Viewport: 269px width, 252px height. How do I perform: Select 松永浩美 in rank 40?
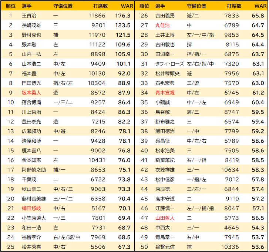coord(165,150)
